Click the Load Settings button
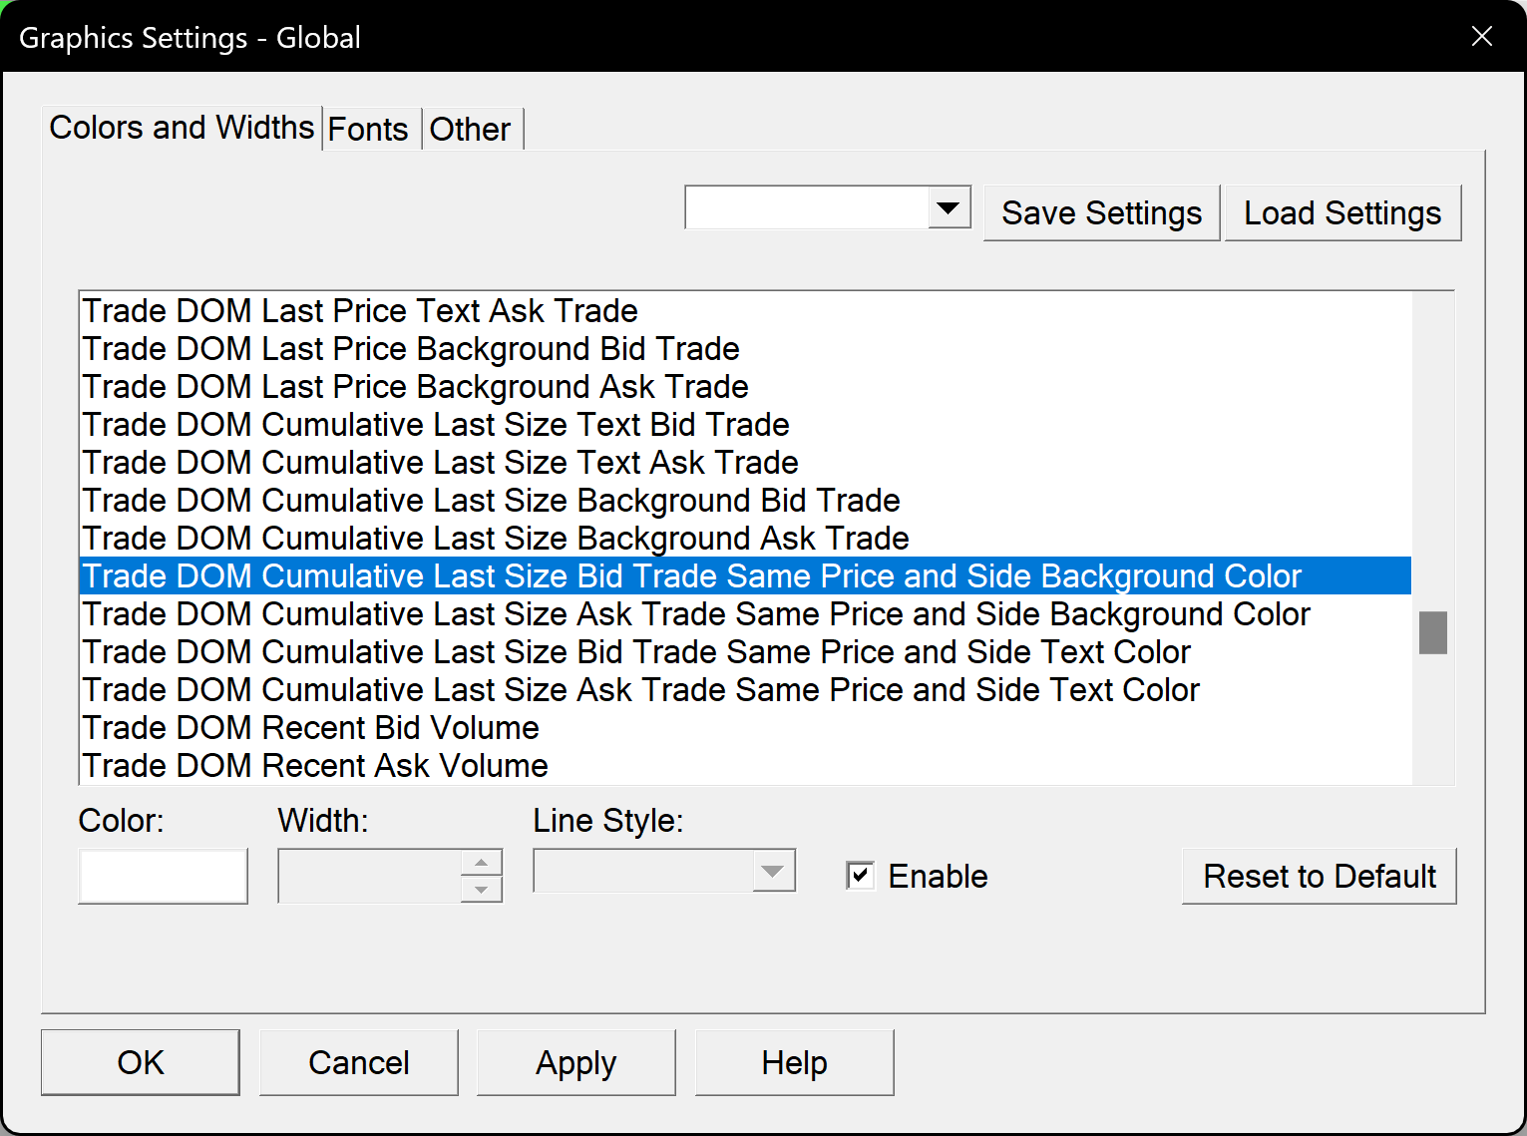Viewport: 1527px width, 1136px height. click(1342, 213)
